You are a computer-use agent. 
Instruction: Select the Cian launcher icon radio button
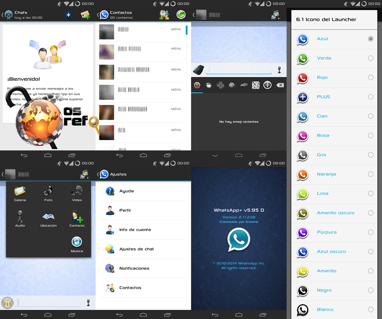point(371,116)
